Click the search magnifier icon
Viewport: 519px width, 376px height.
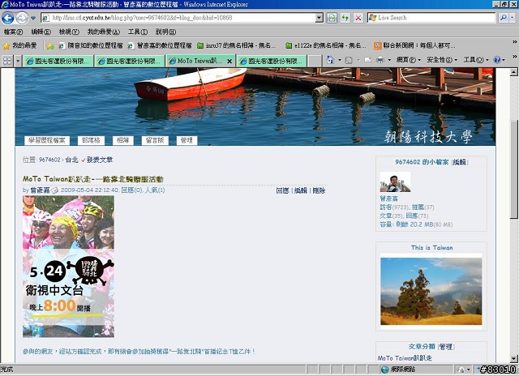click(x=503, y=18)
